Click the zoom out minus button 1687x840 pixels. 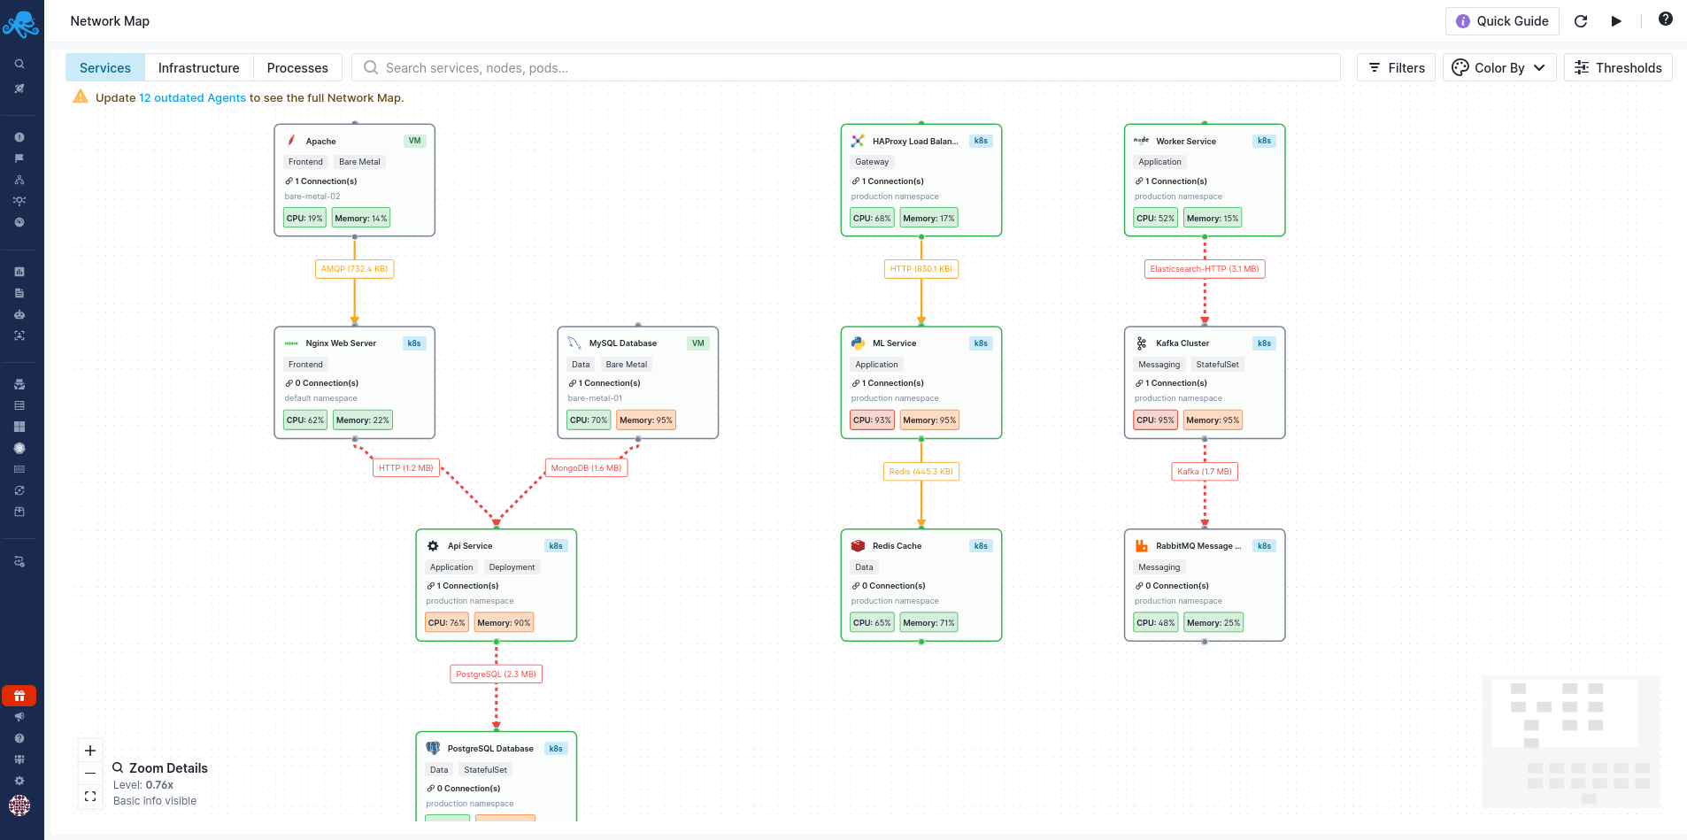click(x=90, y=774)
